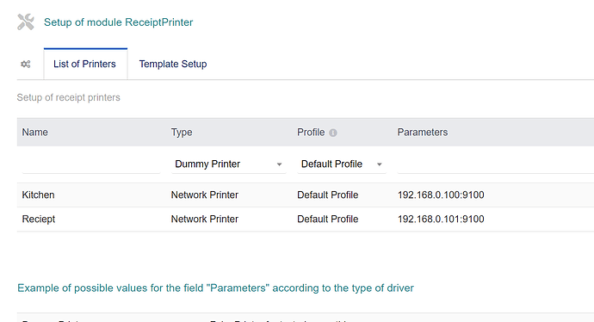Open the Dummy Printer type dropdown
The height and width of the screenshot is (322, 594).
228,164
